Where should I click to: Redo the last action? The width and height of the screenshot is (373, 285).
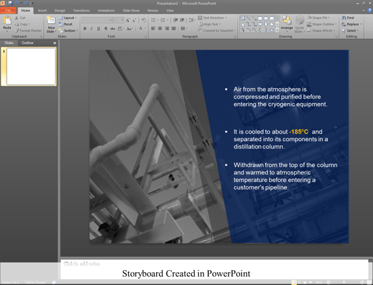point(26,3)
